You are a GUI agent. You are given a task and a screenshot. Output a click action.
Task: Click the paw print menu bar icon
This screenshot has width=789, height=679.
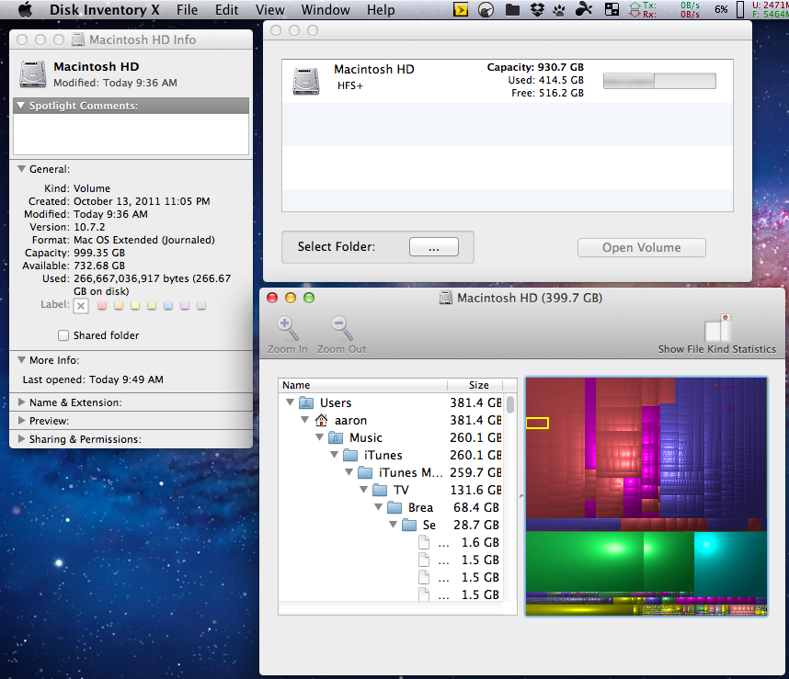559,9
